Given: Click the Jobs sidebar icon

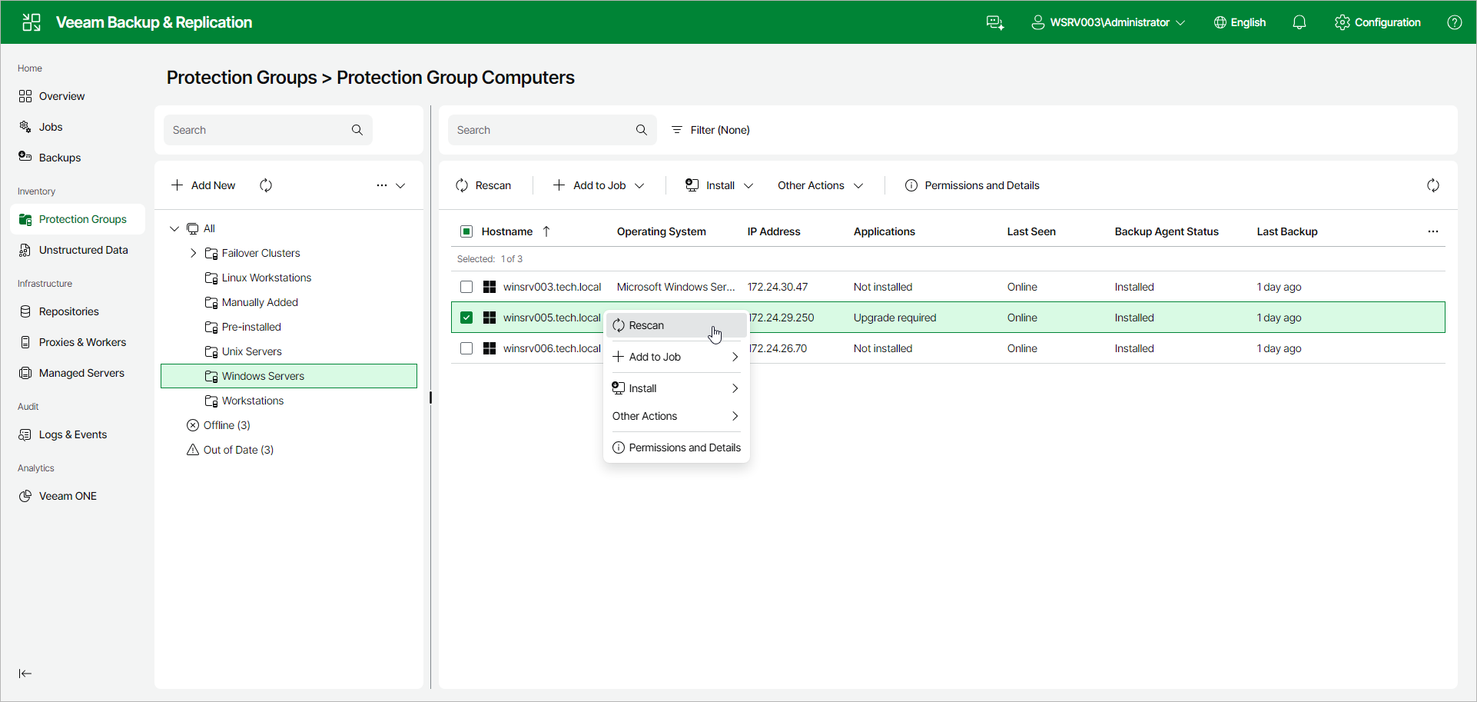Looking at the screenshot, I should point(25,127).
